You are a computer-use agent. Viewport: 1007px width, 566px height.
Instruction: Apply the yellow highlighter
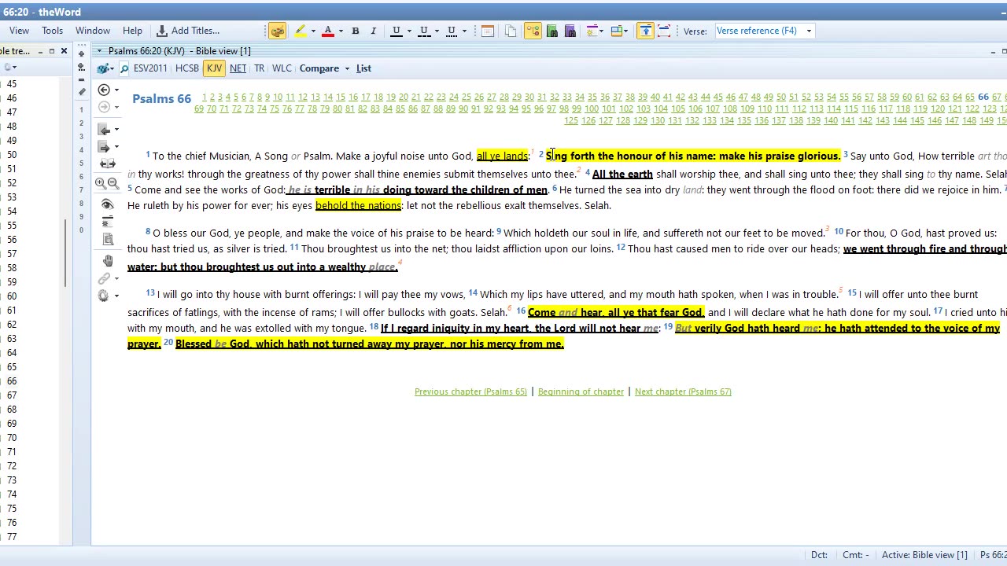(300, 31)
